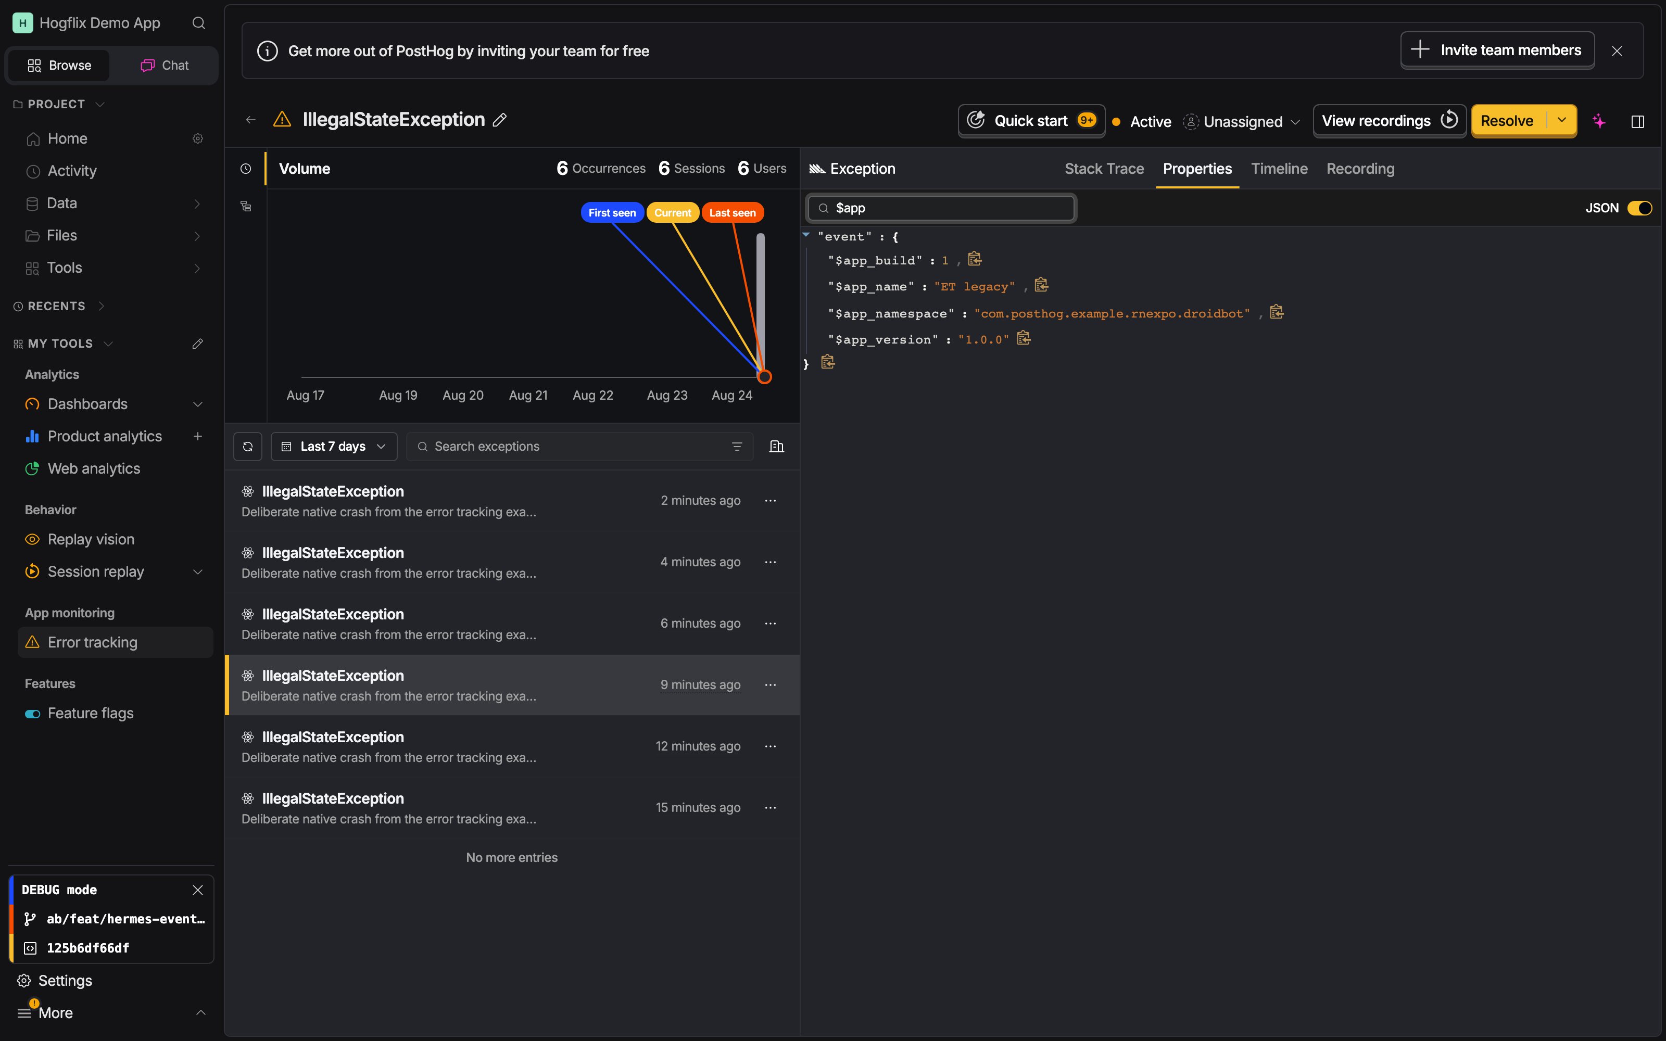The image size is (1666, 1041).
Task: Click the refresh icon for the exception list
Action: coord(248,446)
